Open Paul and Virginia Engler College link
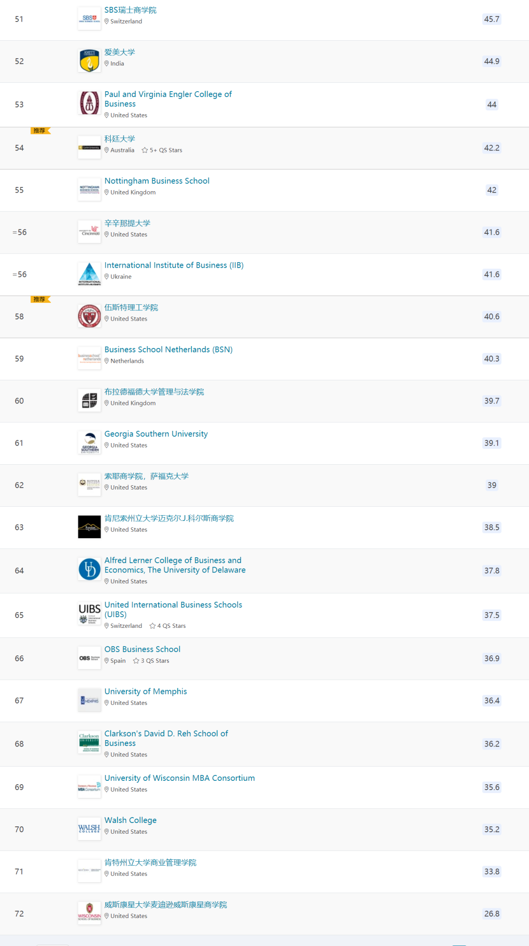 168,99
